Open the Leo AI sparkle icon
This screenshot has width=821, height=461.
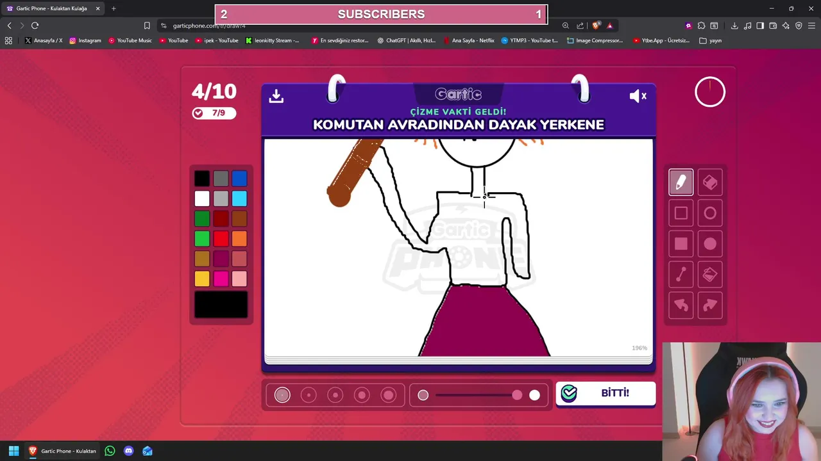786,26
